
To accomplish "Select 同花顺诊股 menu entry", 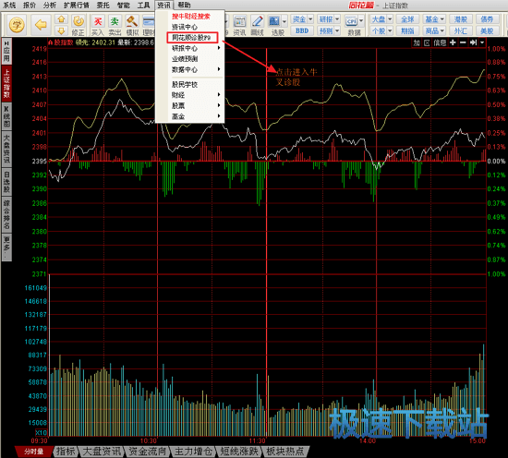I will (192, 38).
